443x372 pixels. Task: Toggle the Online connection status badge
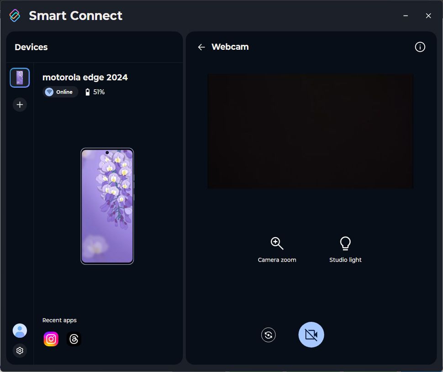(60, 92)
